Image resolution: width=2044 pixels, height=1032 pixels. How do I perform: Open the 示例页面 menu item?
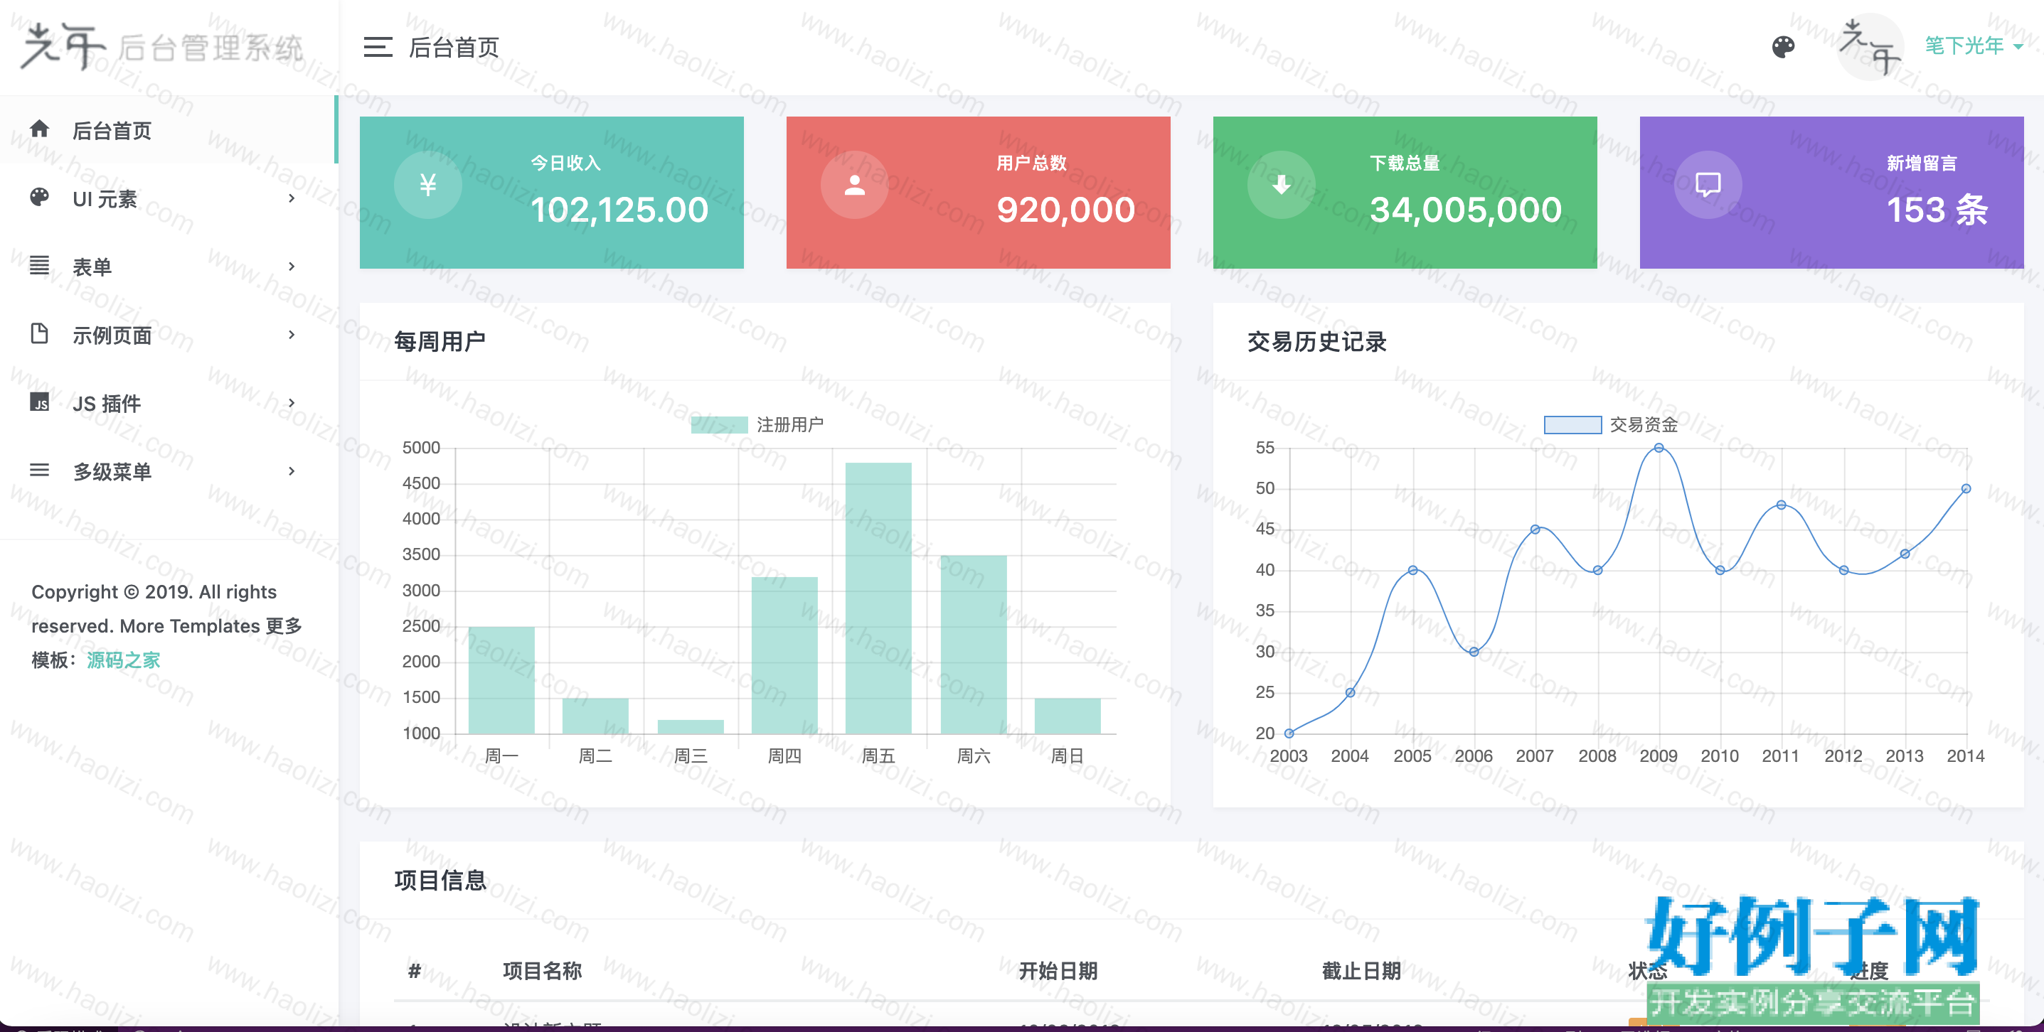169,335
